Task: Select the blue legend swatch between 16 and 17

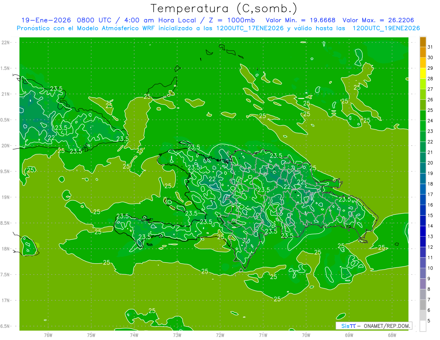Action: click(x=423, y=200)
